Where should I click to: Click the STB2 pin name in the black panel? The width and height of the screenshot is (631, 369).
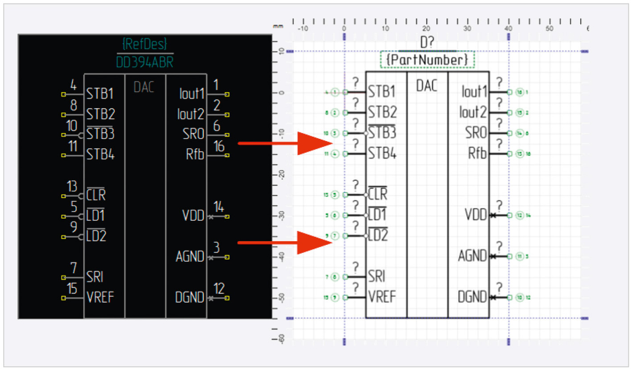[101, 114]
